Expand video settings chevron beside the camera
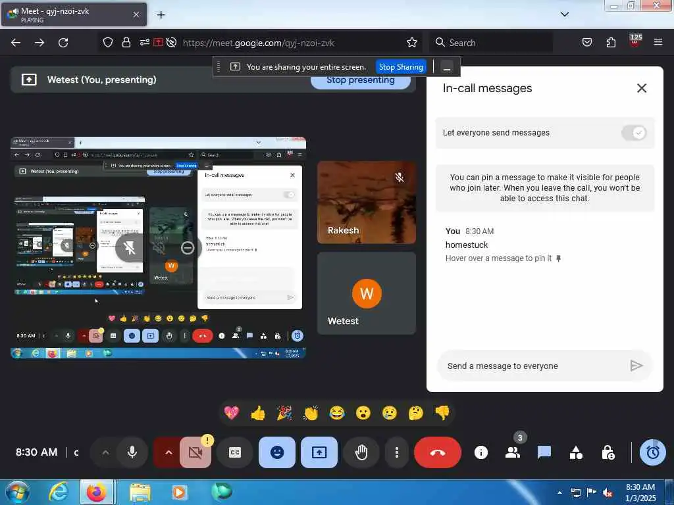Viewport: 674px width, 505px height. [168, 452]
